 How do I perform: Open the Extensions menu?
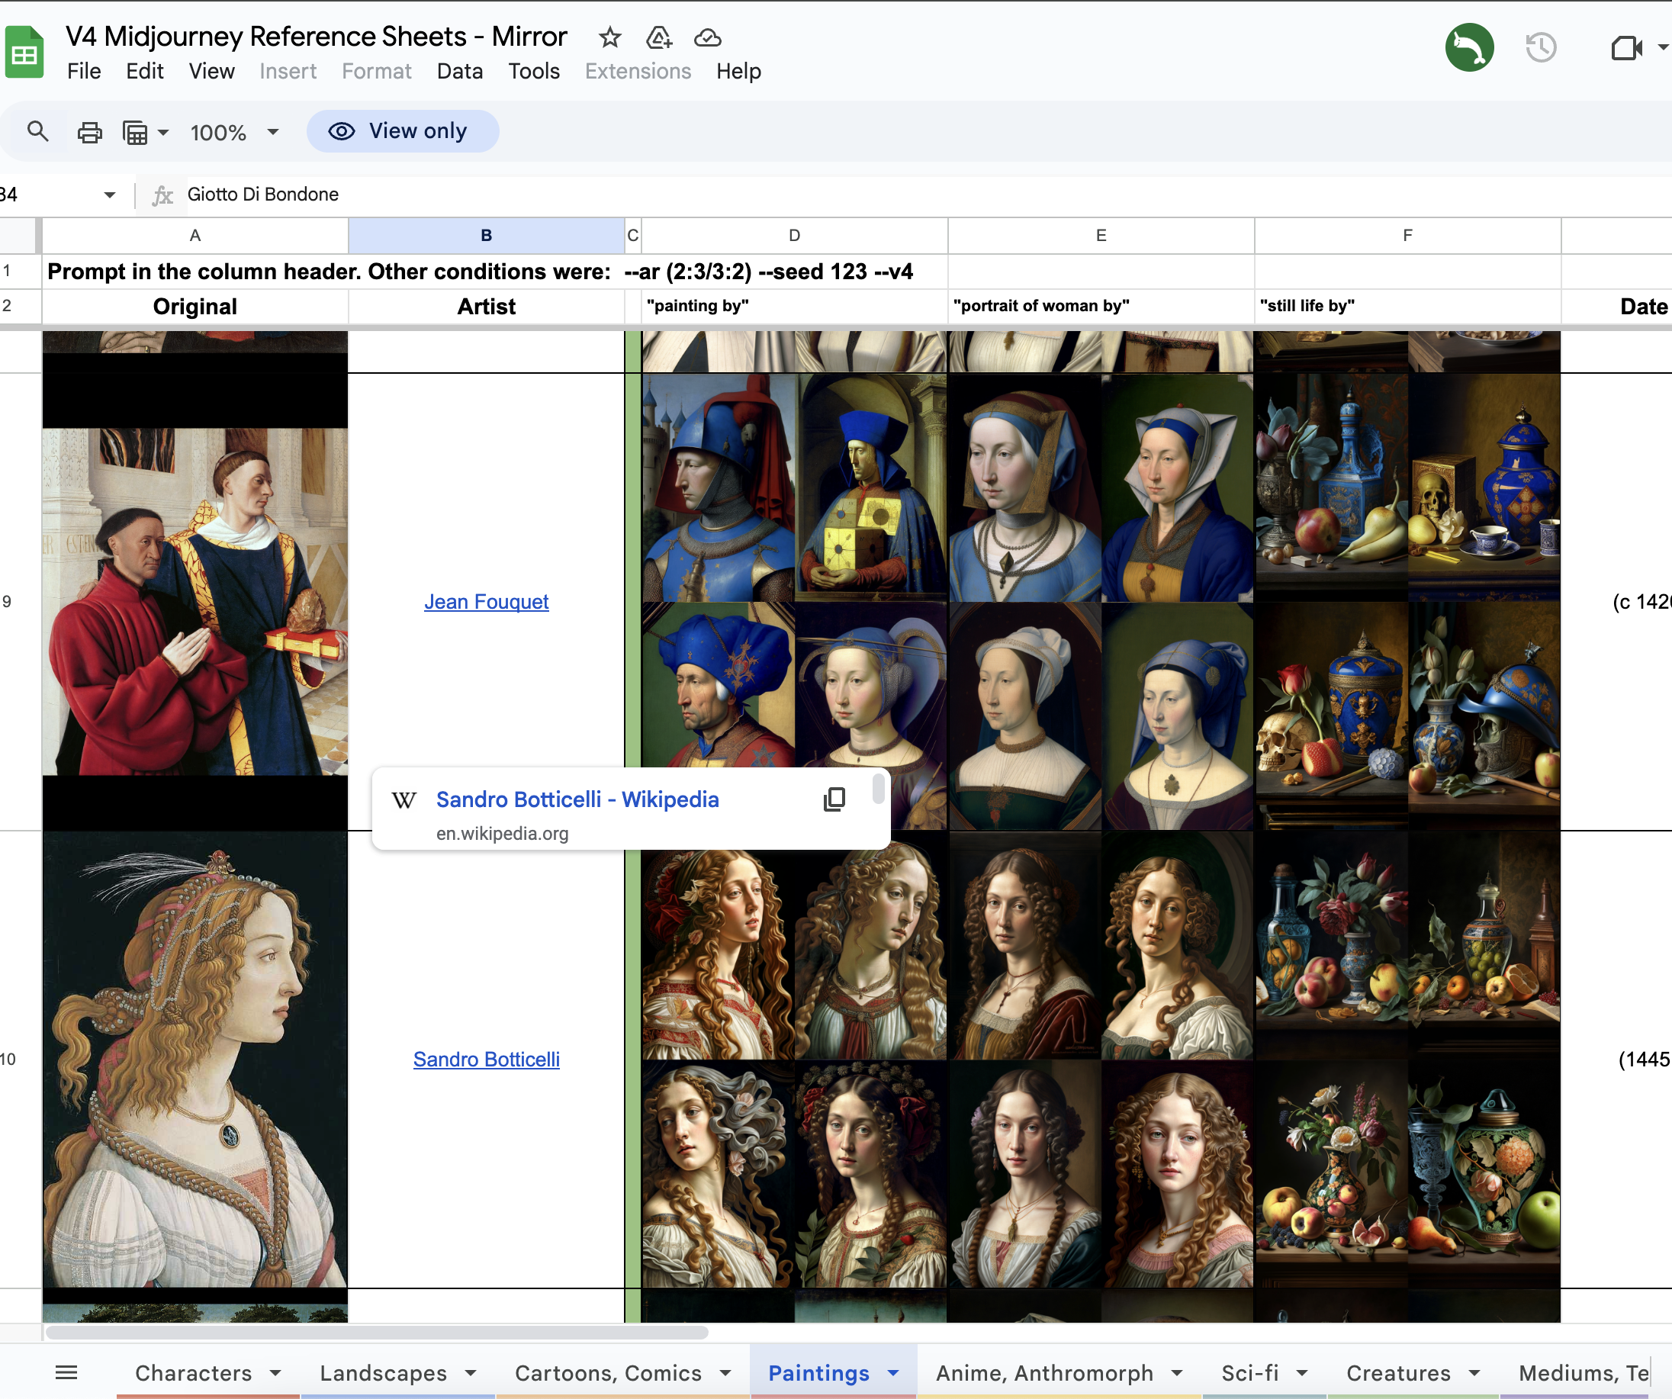point(638,72)
